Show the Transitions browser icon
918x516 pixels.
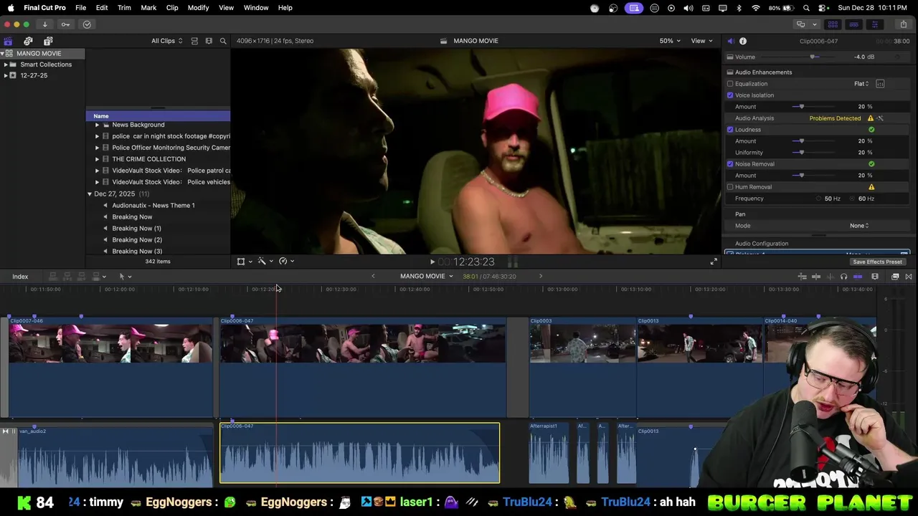click(x=909, y=277)
